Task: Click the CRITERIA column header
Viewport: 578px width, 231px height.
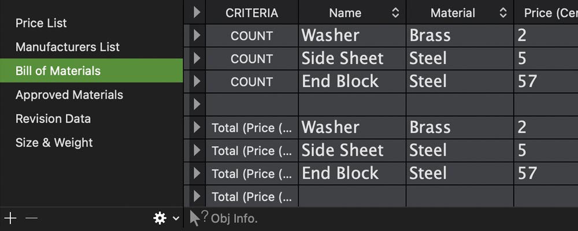Action: tap(251, 13)
